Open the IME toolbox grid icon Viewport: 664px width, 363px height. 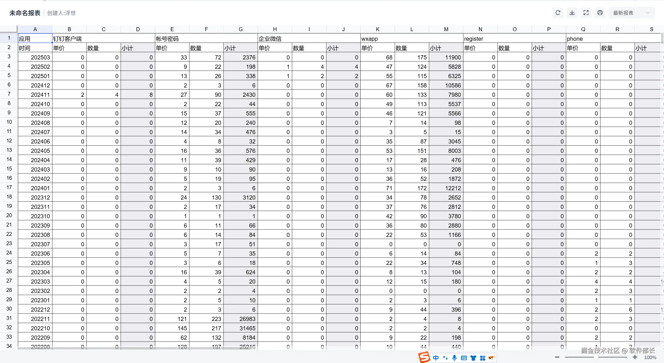[x=483, y=358]
